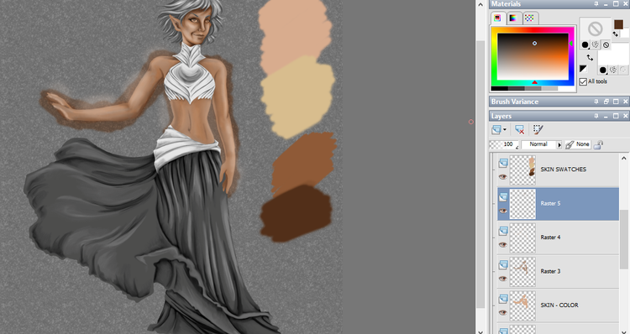This screenshot has height=334, width=630.
Task: Toggle visibility of Raster 3 layer
Action: (502, 279)
